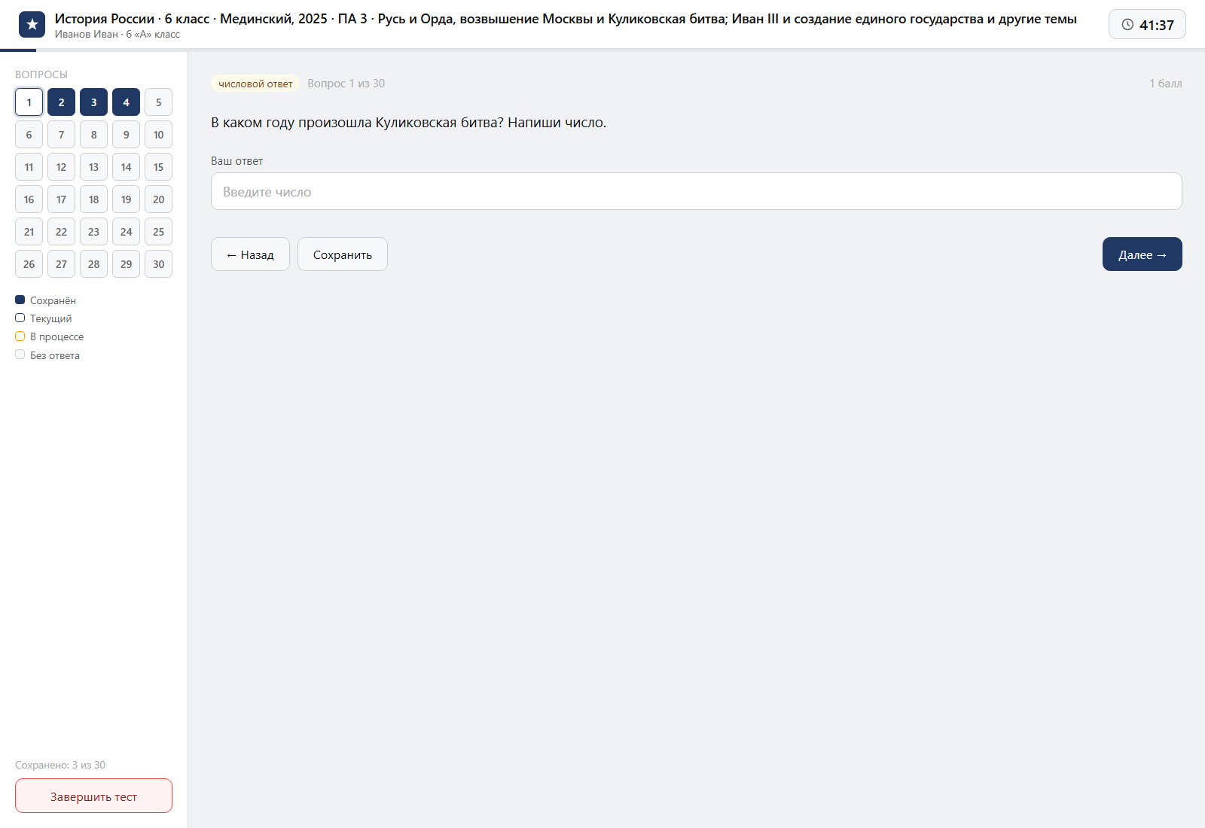The width and height of the screenshot is (1205, 828).
Task: Finish with Завершить тест button
Action: tap(93, 796)
